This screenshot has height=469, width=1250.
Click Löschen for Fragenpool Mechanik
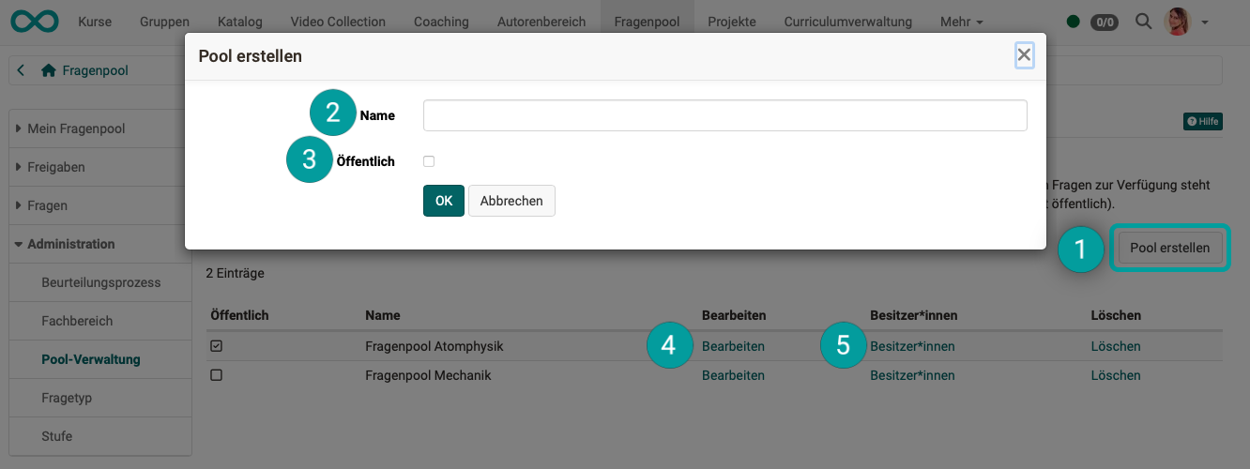pyautogui.click(x=1116, y=375)
